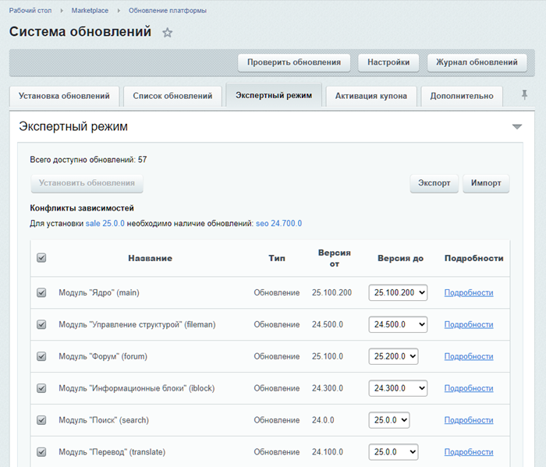Go to Обновление платформы breadcrumb

coord(168,10)
